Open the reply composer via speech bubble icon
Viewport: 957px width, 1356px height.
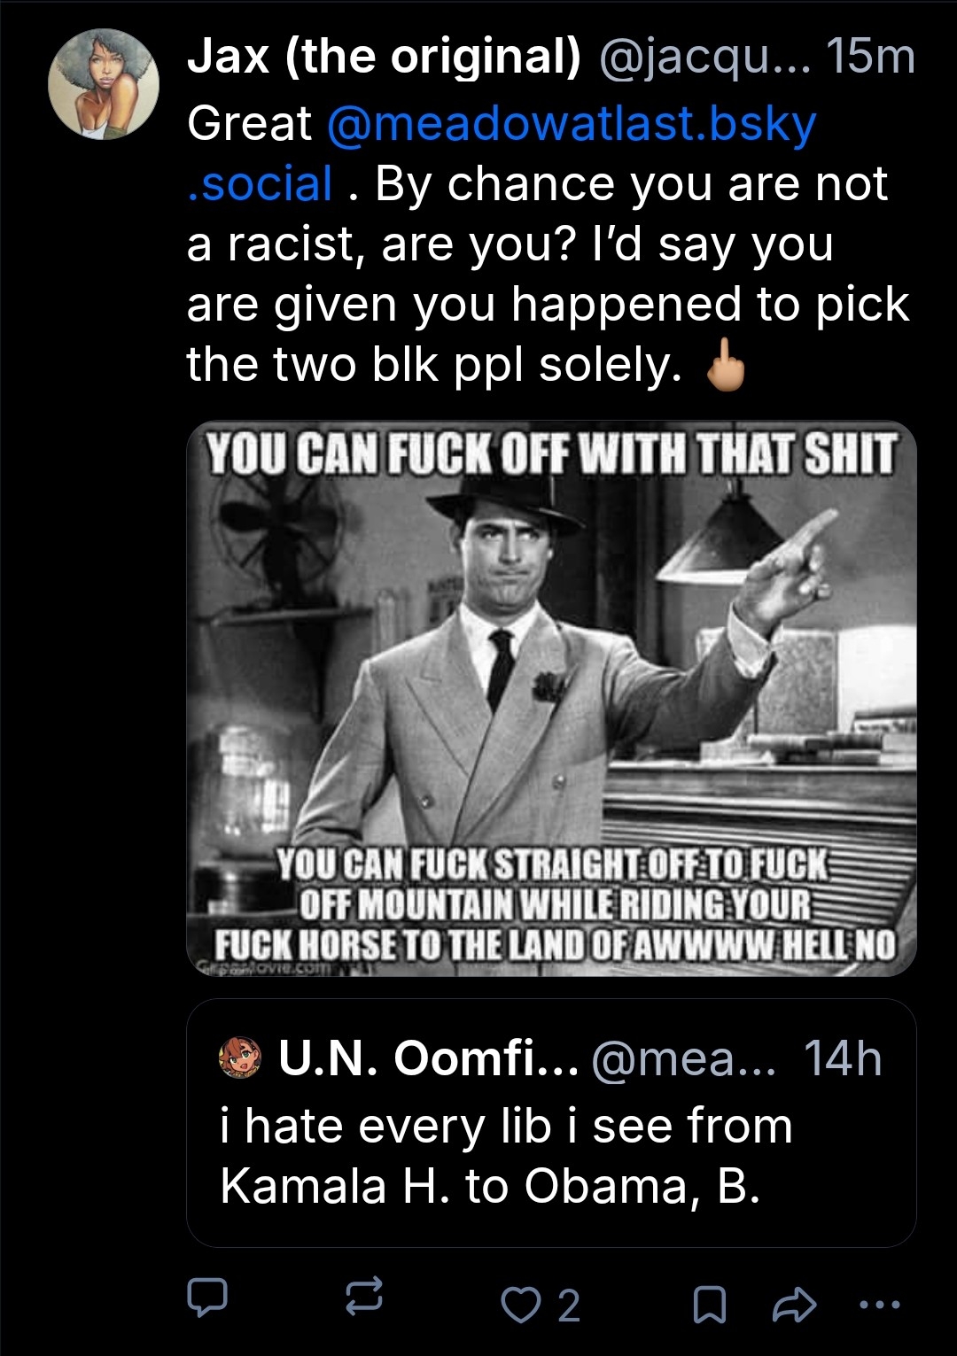point(207,1297)
